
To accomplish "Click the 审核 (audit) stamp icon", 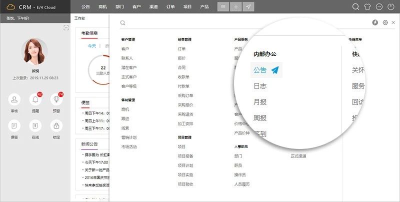I will (14, 99).
